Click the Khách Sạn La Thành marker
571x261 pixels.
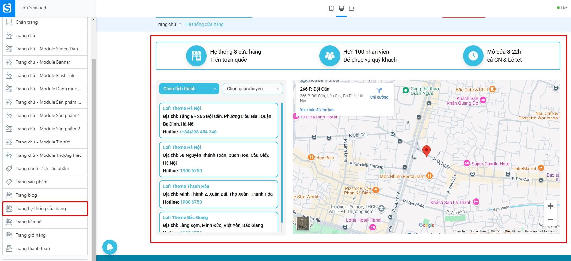(476, 202)
